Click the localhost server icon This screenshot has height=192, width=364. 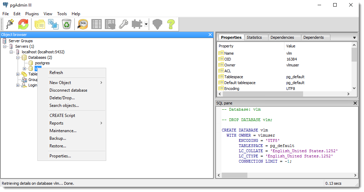(x=18, y=52)
